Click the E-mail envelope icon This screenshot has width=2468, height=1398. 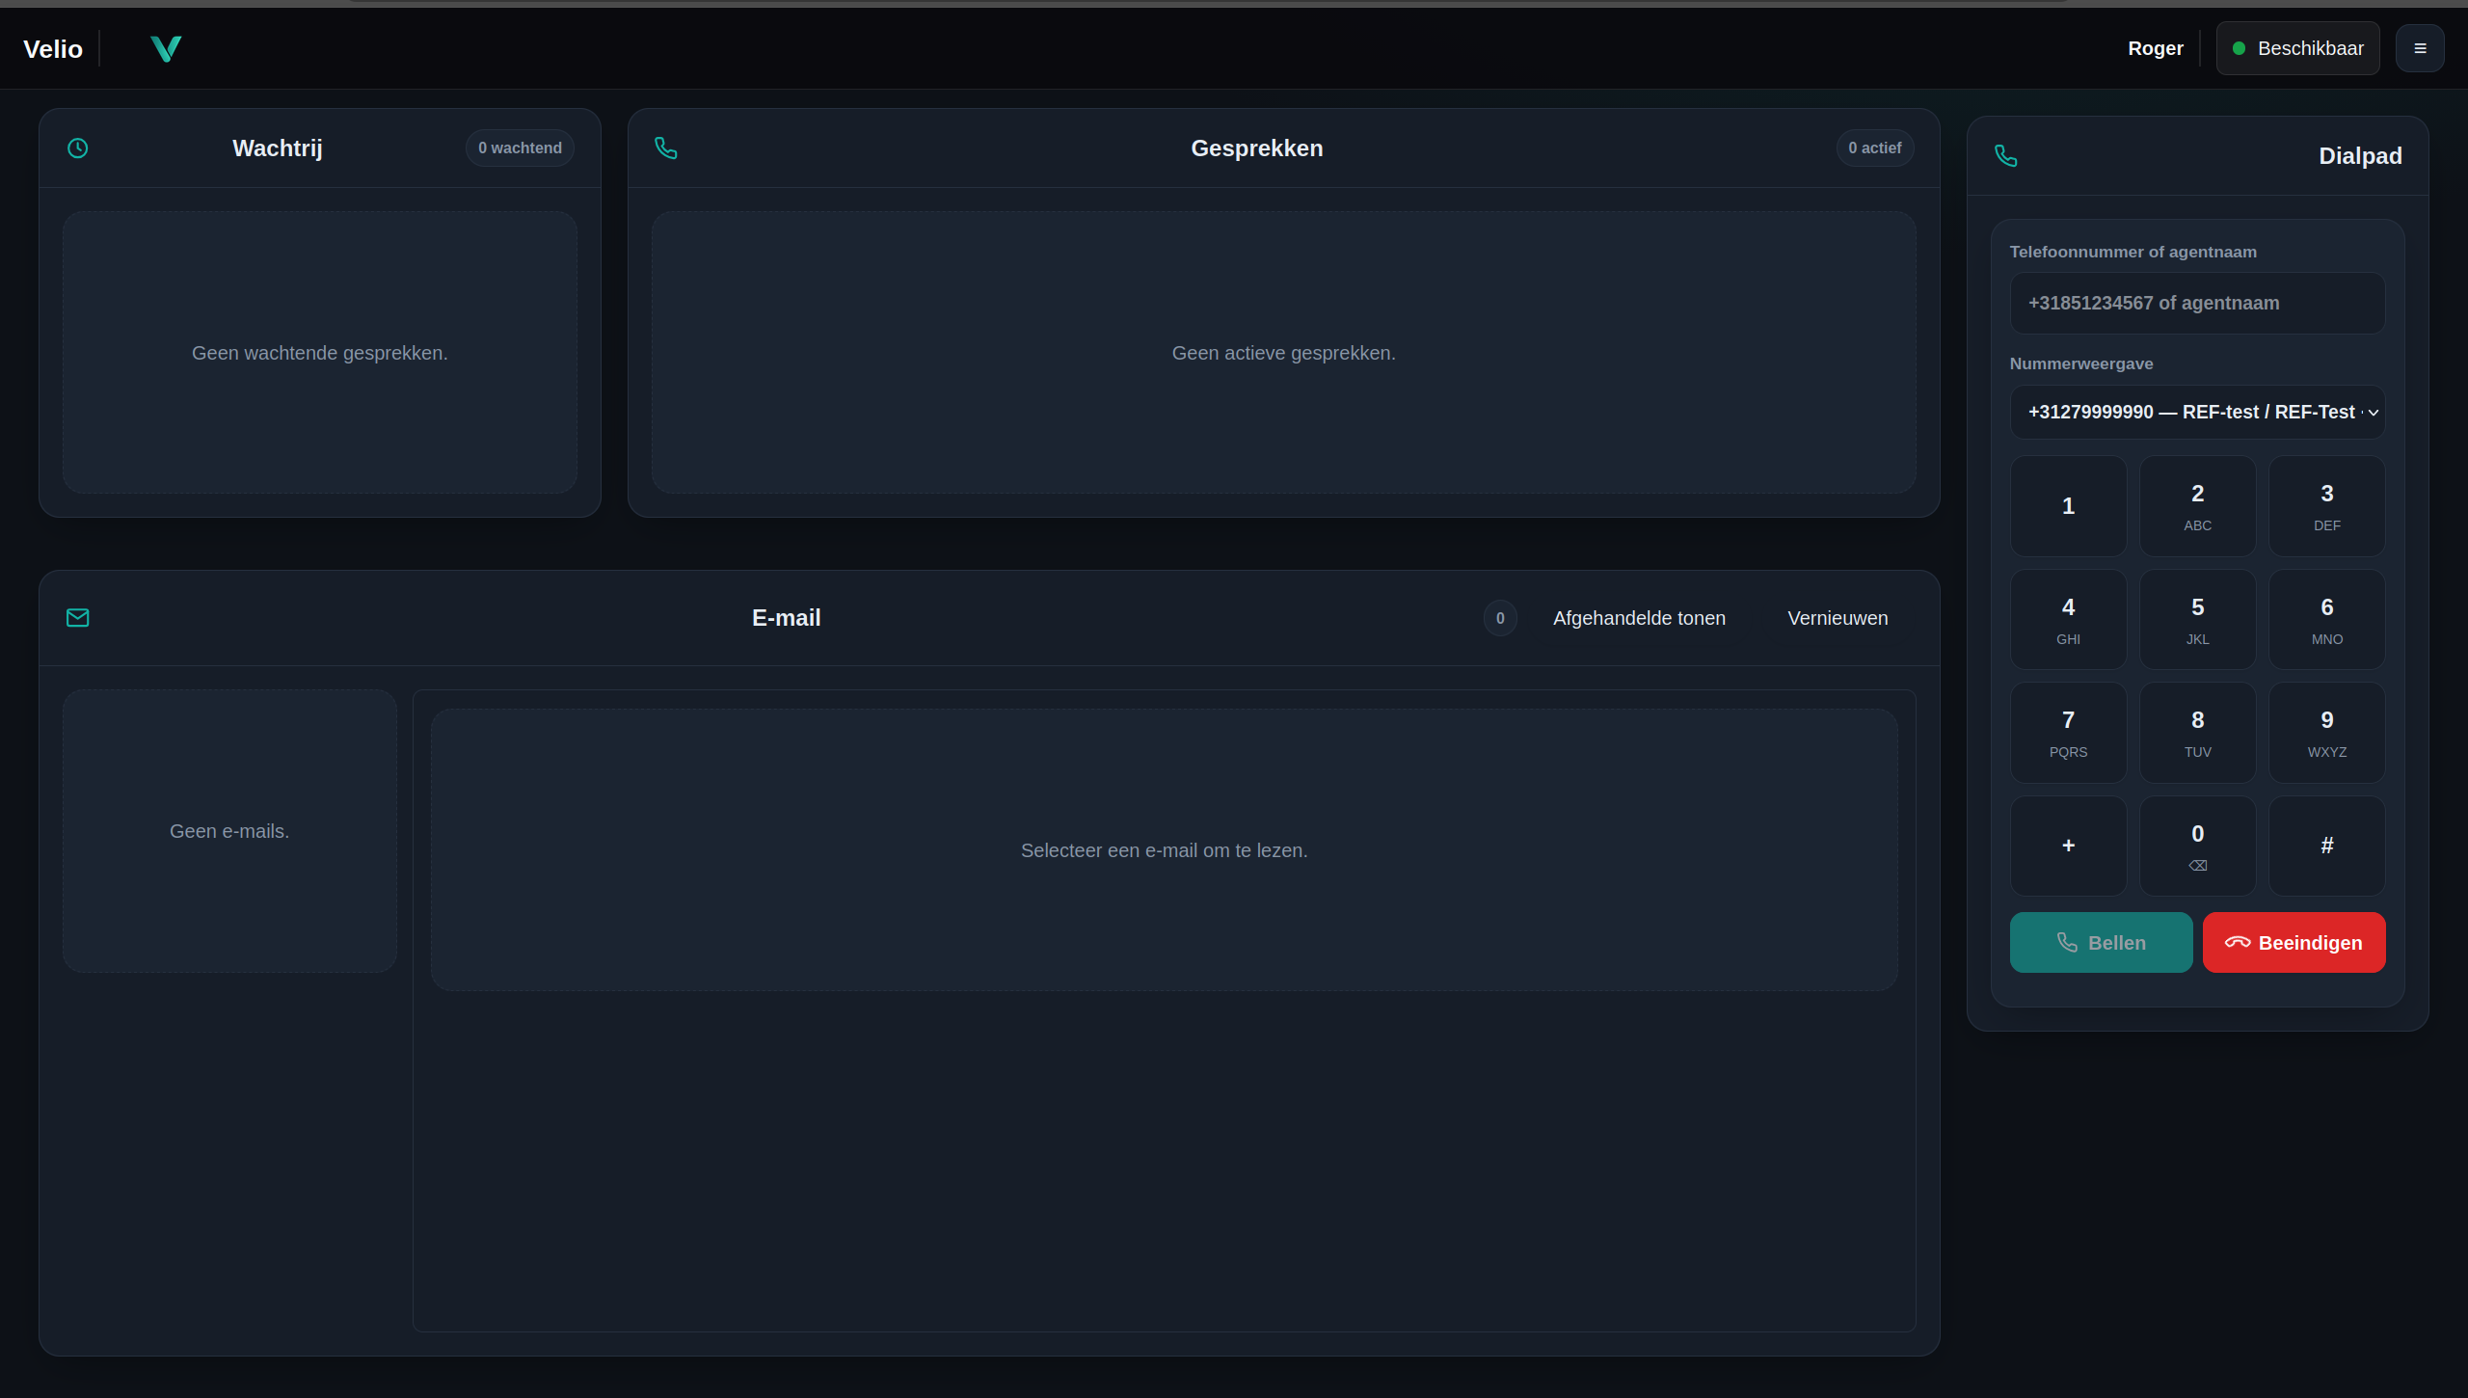(78, 618)
